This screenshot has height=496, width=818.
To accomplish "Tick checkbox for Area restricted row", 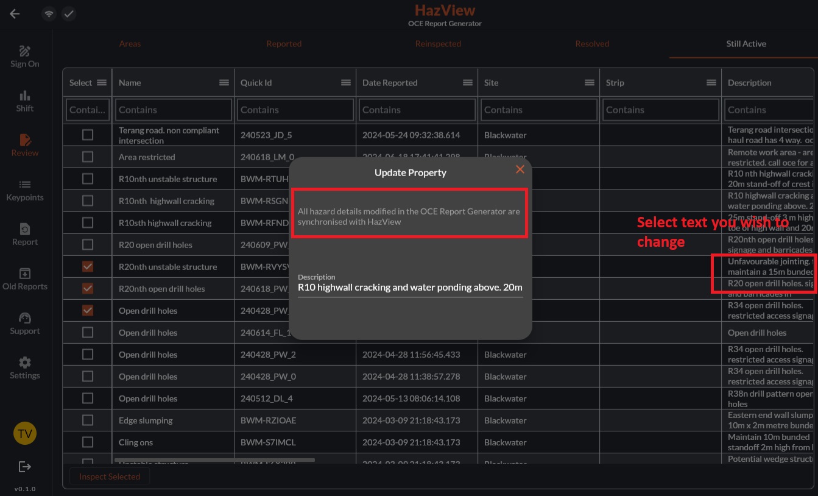I will click(x=88, y=157).
